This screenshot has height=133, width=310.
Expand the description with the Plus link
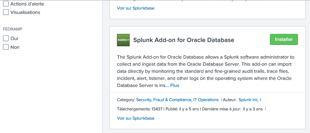click(175, 86)
